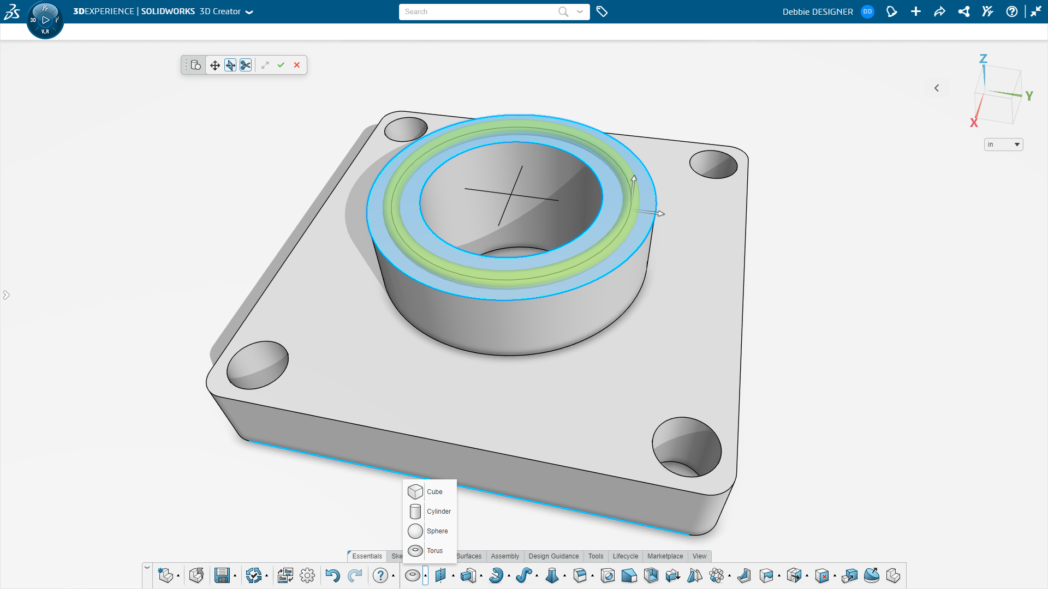1048x589 pixels.
Task: Toggle the expand preview diagonal arrows
Action: [x=265, y=65]
